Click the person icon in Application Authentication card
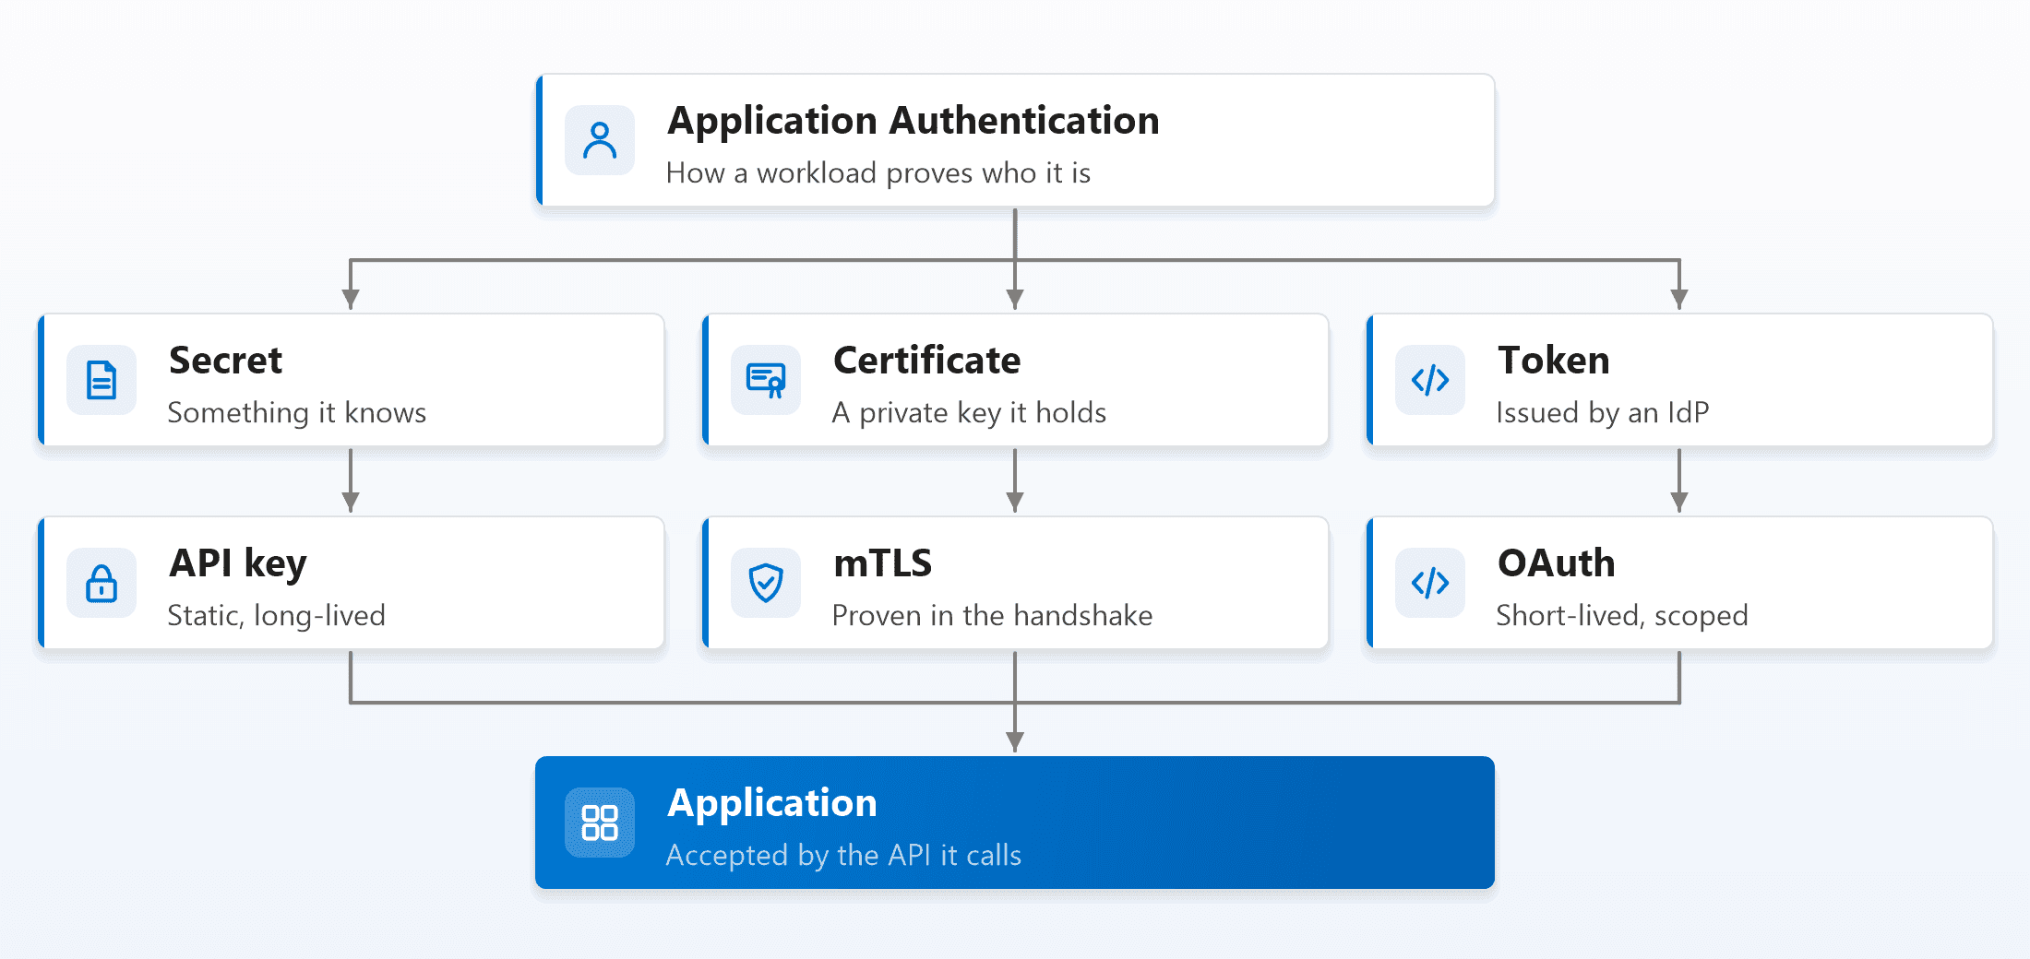This screenshot has height=959, width=2030. (600, 140)
